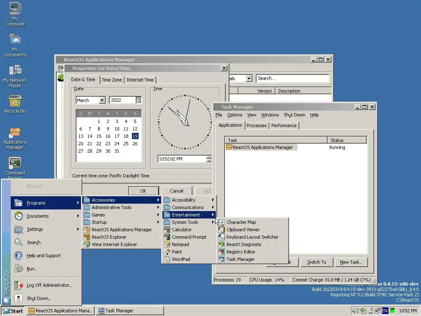
Task: Switch to the Processes tab
Action: [257, 125]
